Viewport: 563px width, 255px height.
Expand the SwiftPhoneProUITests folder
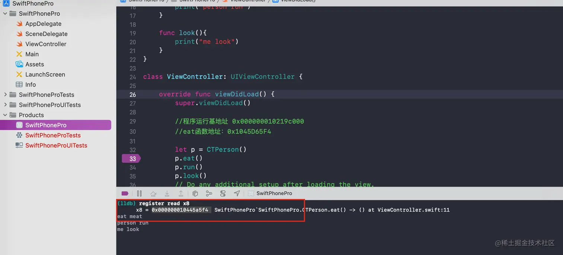[5, 105]
